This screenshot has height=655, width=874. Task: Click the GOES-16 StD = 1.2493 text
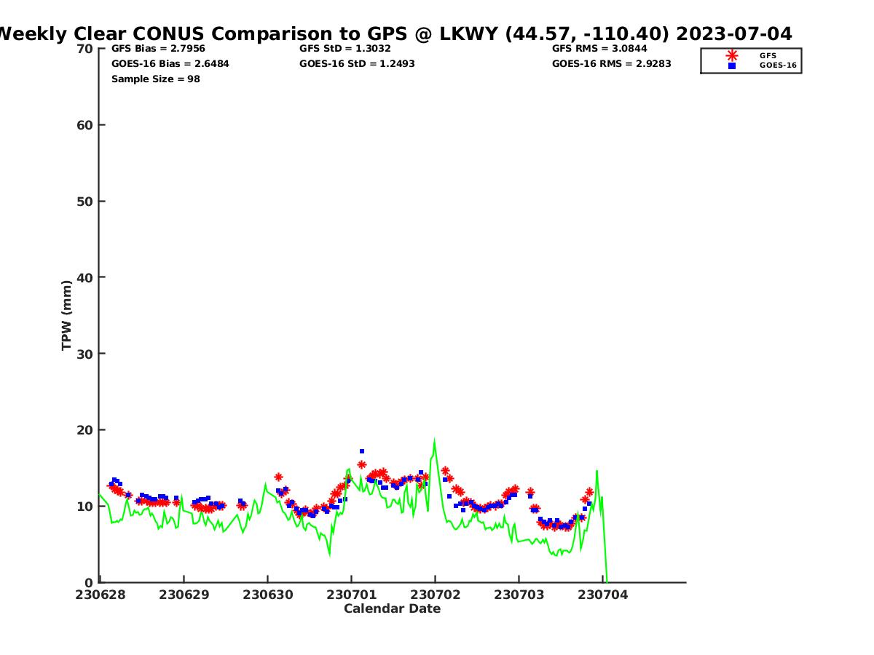tap(357, 64)
